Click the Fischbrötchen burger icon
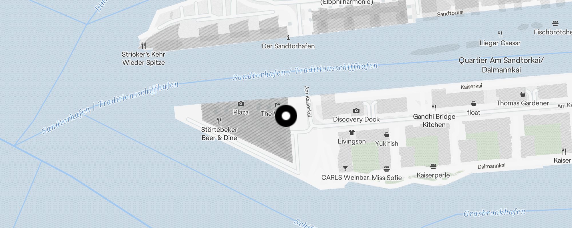Image resolution: width=572 pixels, height=228 pixels. coord(555,23)
